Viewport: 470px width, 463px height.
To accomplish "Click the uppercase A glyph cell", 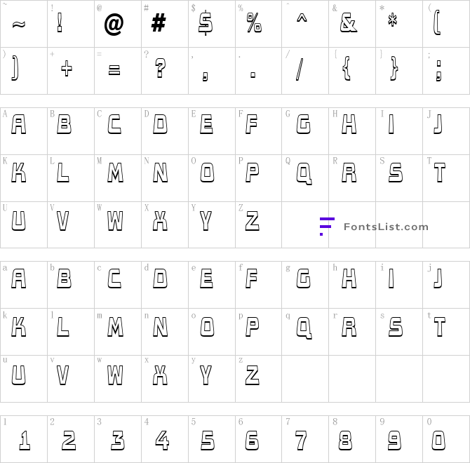I will 24,131.
